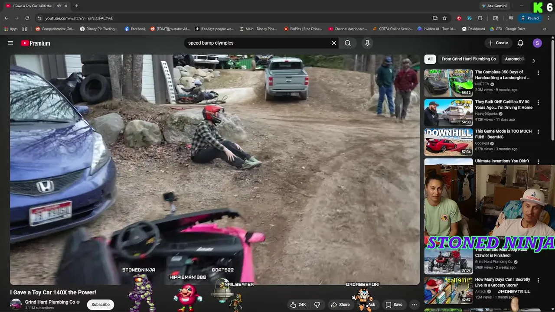
Task: Open 'Disney Pin Trading...' bookmark
Action: click(x=98, y=29)
